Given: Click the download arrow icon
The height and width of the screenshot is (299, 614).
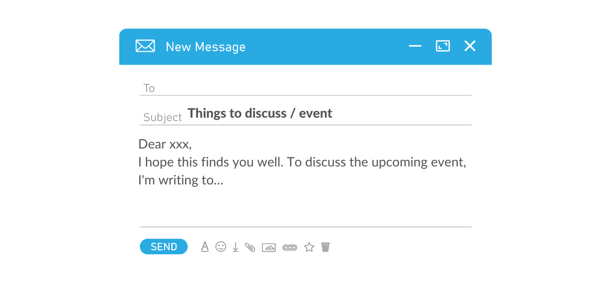Looking at the screenshot, I should click(236, 247).
